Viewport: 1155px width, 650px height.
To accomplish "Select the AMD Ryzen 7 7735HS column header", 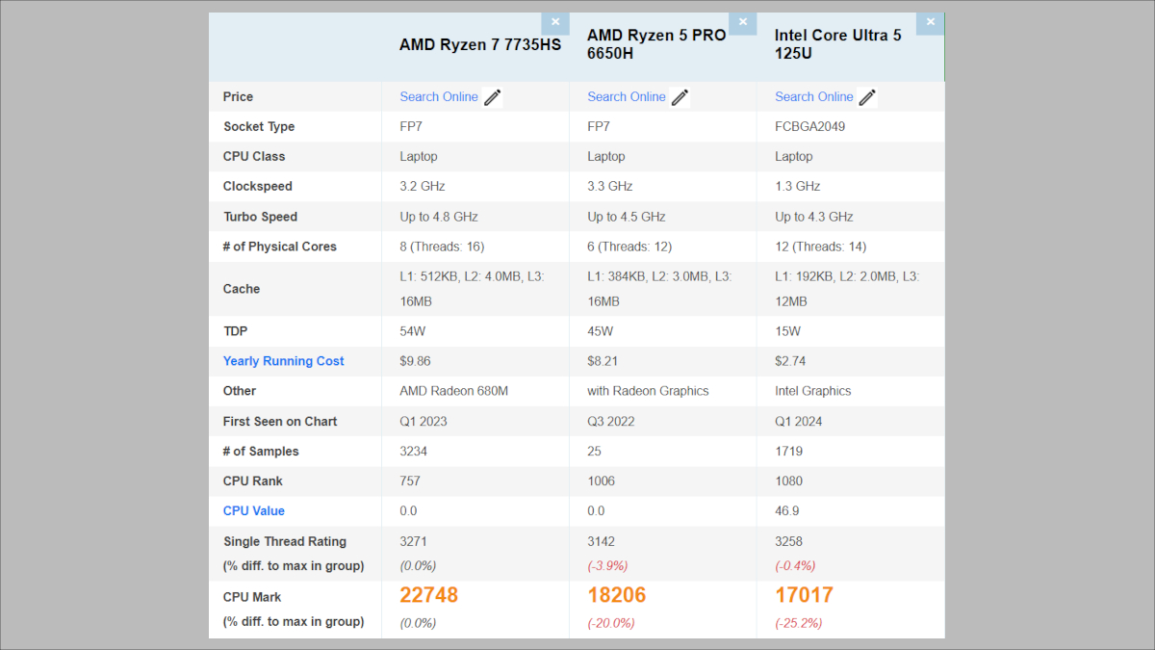I will pos(480,44).
